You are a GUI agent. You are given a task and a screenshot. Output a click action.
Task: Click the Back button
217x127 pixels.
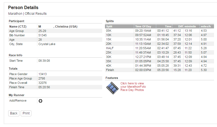tap(14, 113)
